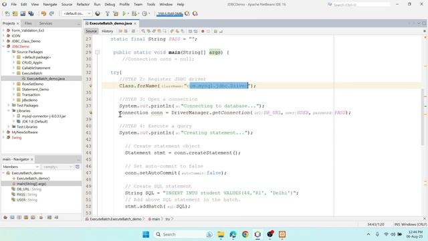Screen dimensions: 428x241
Task: Close the main - Navigator tab
Action: coord(32,159)
